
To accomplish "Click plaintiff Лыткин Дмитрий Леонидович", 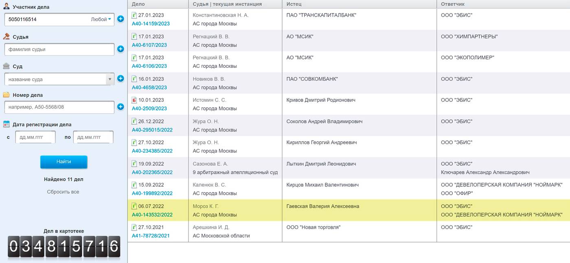I will [x=321, y=164].
